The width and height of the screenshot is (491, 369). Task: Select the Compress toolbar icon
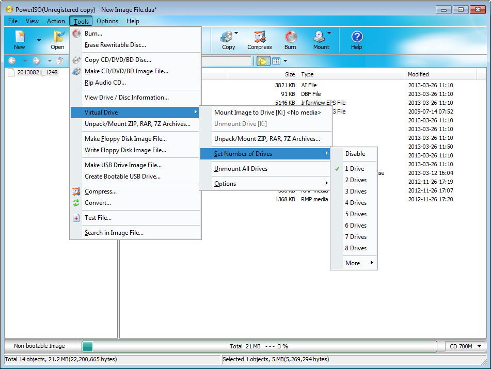point(259,39)
